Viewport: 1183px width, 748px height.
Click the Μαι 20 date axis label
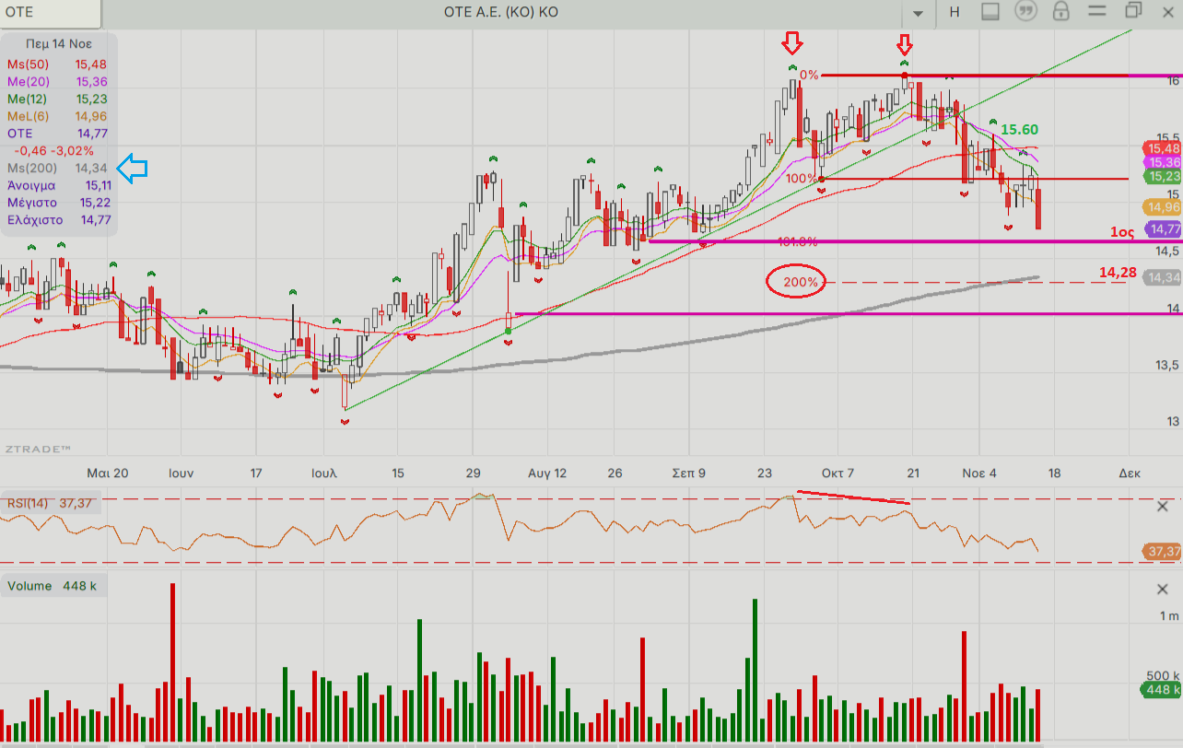coord(108,473)
